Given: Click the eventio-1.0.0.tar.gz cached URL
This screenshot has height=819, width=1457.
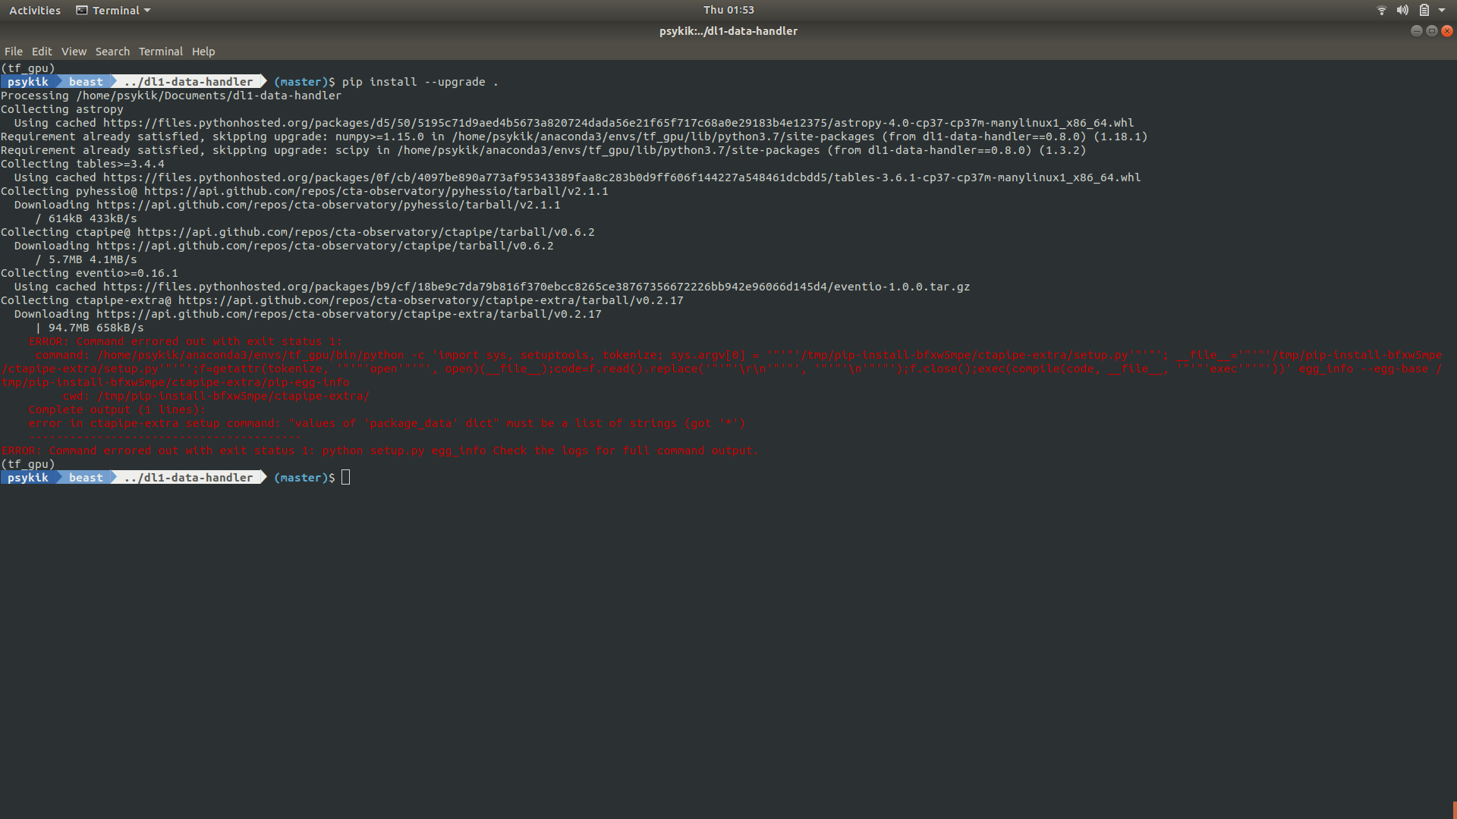Looking at the screenshot, I should pos(537,287).
